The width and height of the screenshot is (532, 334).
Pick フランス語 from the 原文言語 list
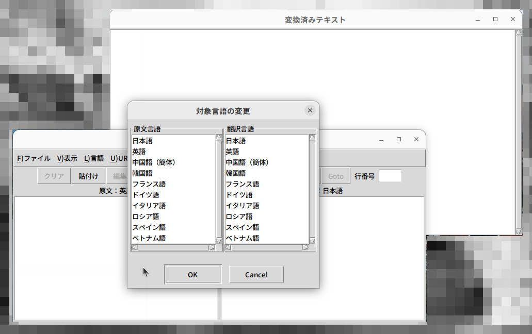click(149, 184)
